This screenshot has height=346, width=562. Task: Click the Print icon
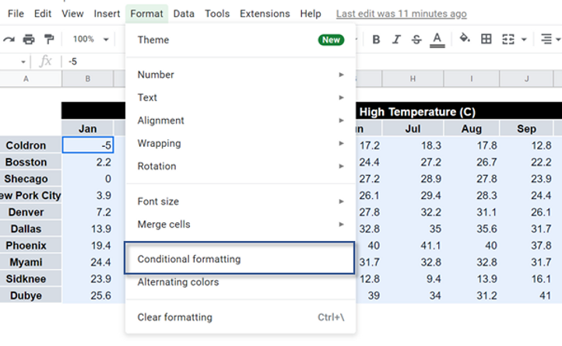click(29, 40)
